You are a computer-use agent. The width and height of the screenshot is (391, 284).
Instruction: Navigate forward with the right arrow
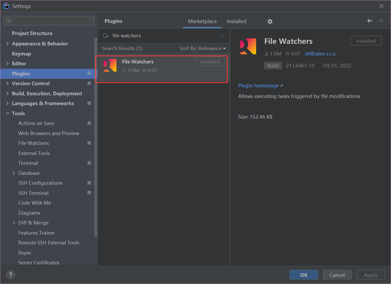tap(381, 21)
